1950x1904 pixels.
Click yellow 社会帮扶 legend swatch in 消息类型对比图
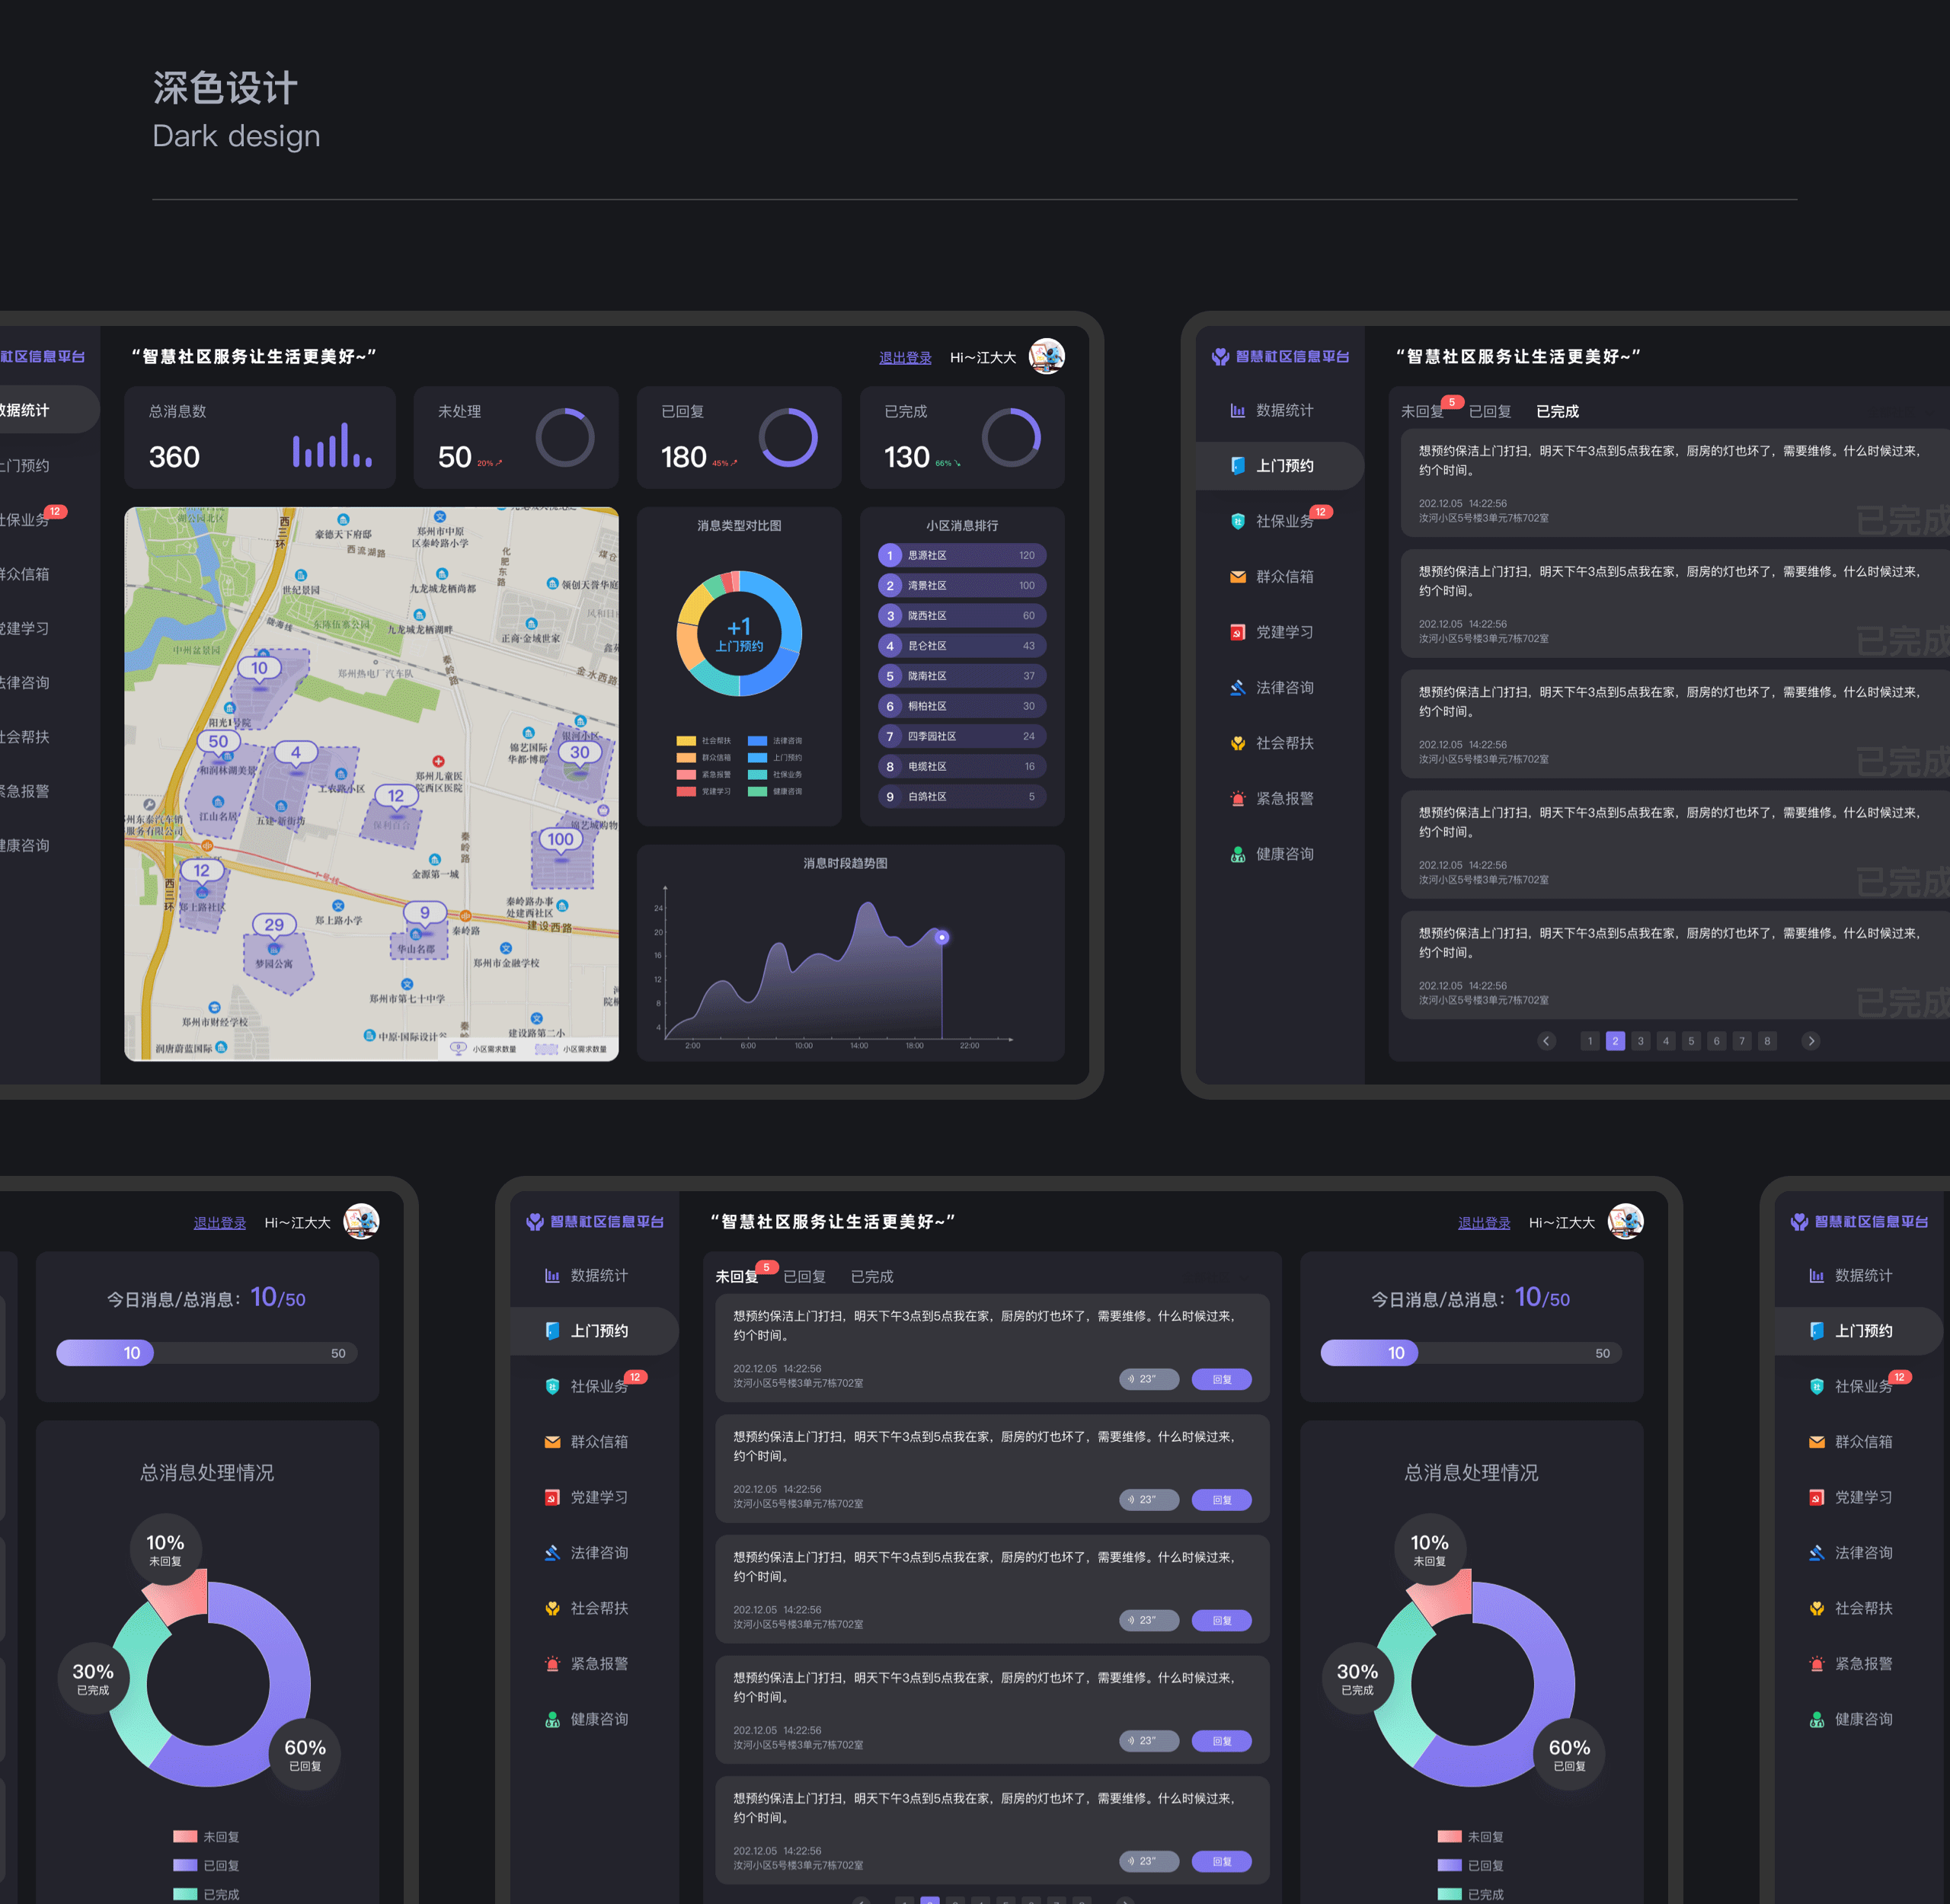click(x=686, y=741)
